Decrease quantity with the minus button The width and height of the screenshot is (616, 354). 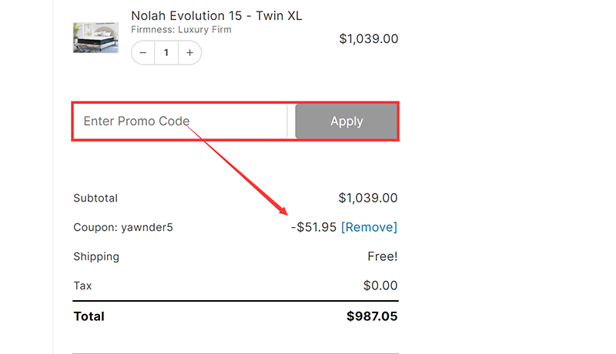point(143,53)
